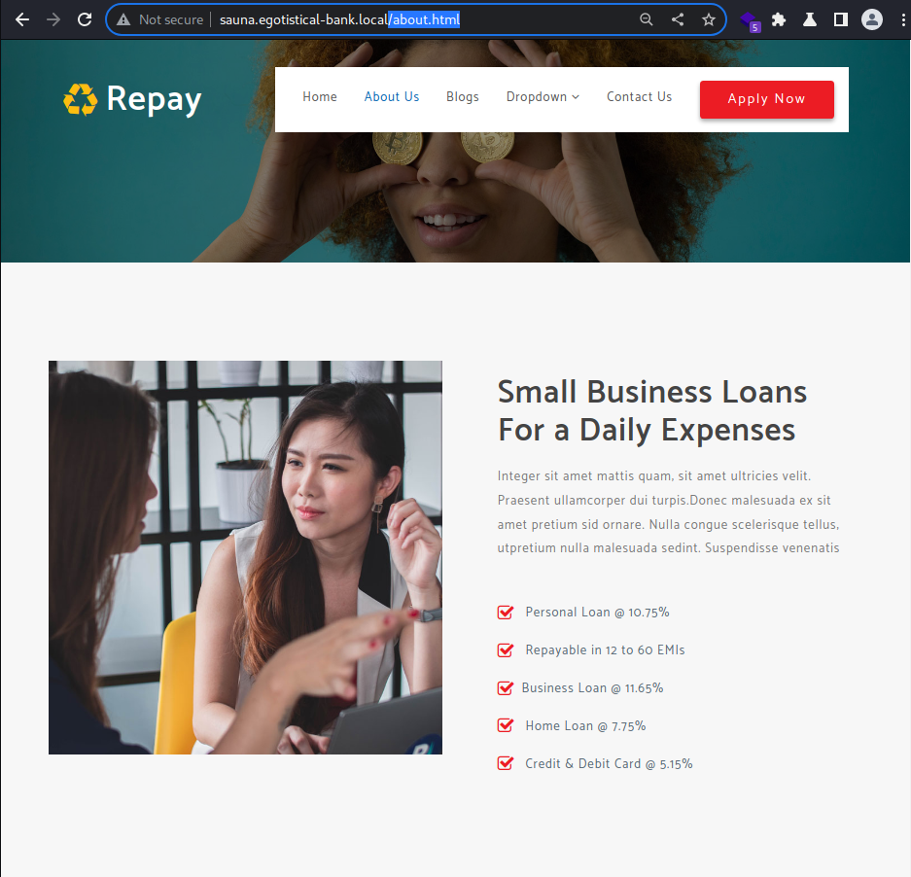The height and width of the screenshot is (877, 911).
Task: Open the extensions puzzle icon
Action: [x=779, y=19]
